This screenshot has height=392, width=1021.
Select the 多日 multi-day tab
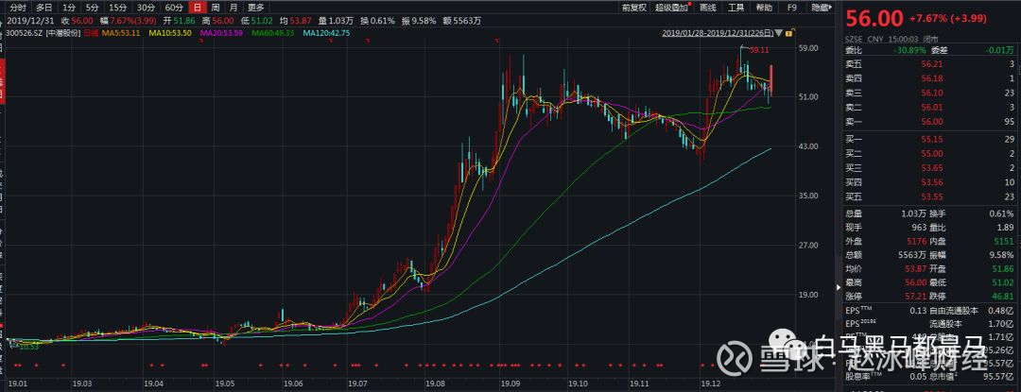pos(43,8)
